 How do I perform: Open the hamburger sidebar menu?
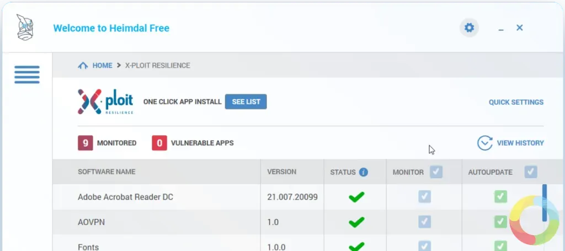click(x=27, y=74)
